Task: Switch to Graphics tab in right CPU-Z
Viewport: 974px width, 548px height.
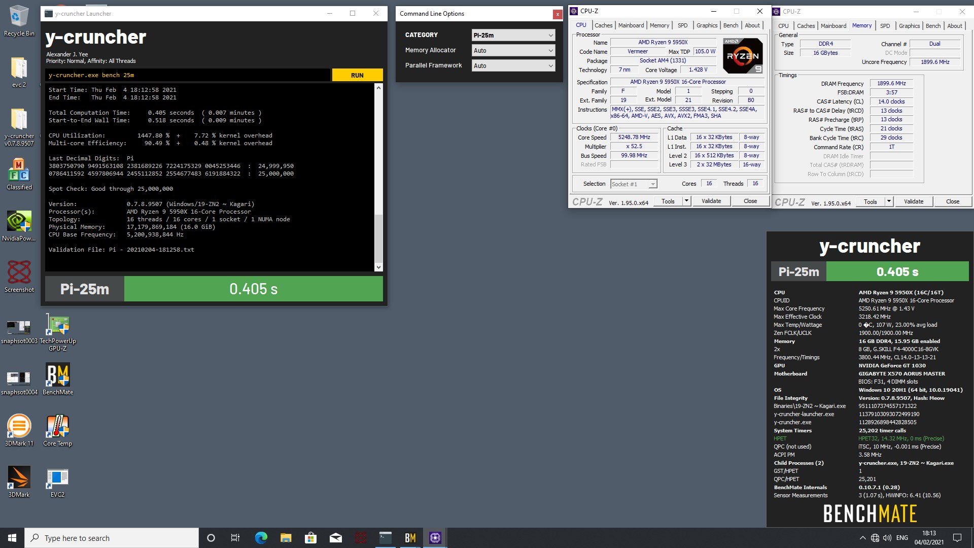Action: pos(909,26)
